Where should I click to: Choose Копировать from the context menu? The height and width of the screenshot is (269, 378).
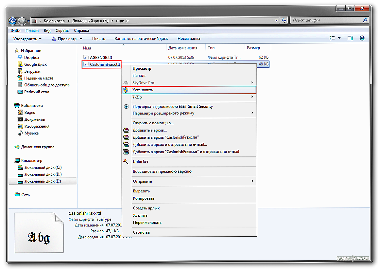144,198
